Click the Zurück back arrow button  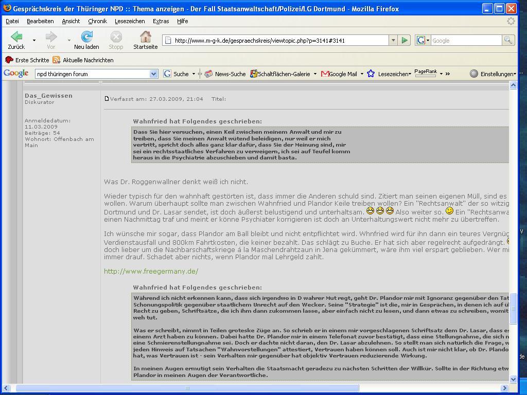click(16, 37)
